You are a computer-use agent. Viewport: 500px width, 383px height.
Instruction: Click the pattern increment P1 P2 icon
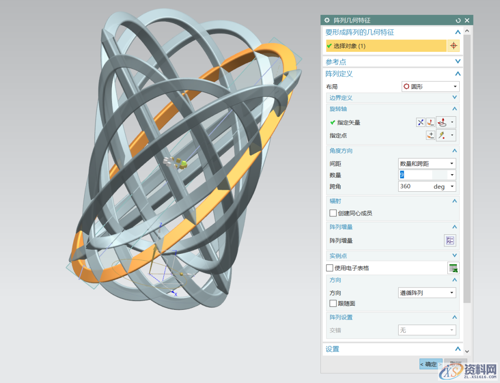[x=450, y=240]
